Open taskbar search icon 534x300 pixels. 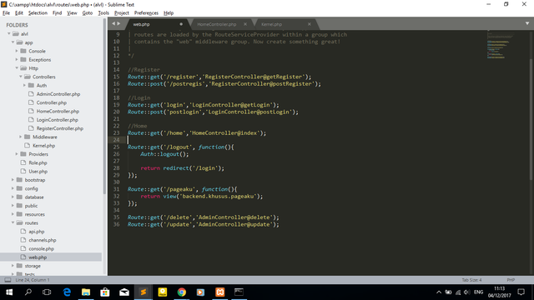point(28,292)
